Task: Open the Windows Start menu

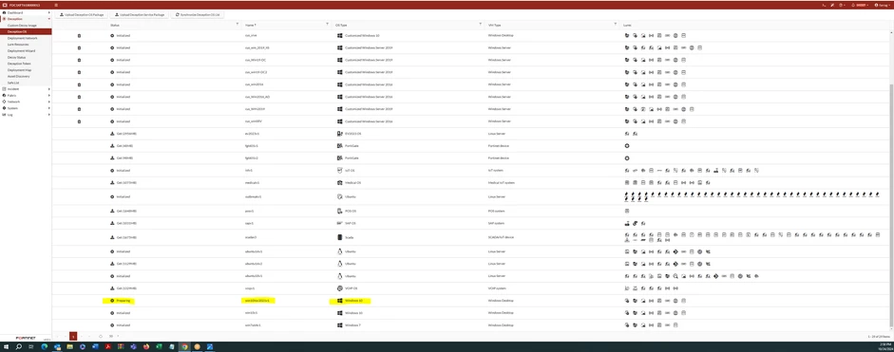Action: pos(6,346)
